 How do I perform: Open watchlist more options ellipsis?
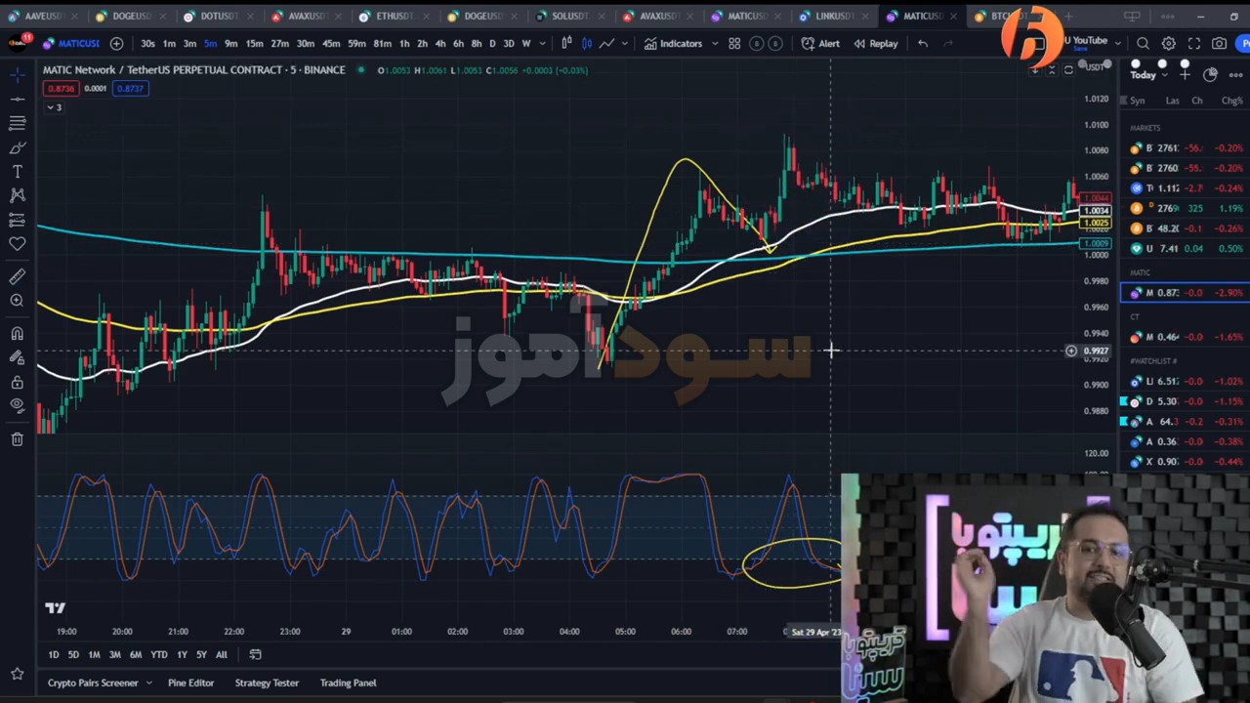[1235, 74]
